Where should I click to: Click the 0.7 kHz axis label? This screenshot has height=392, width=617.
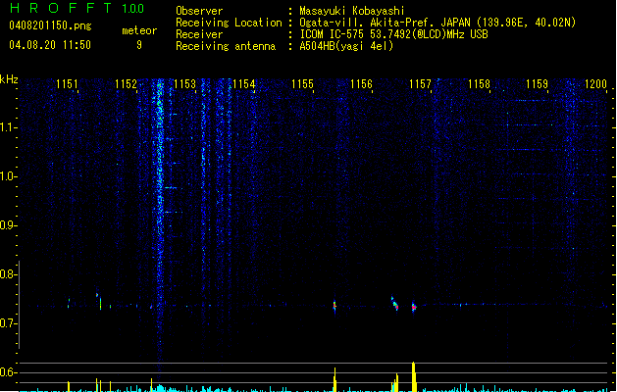pyautogui.click(x=8, y=323)
